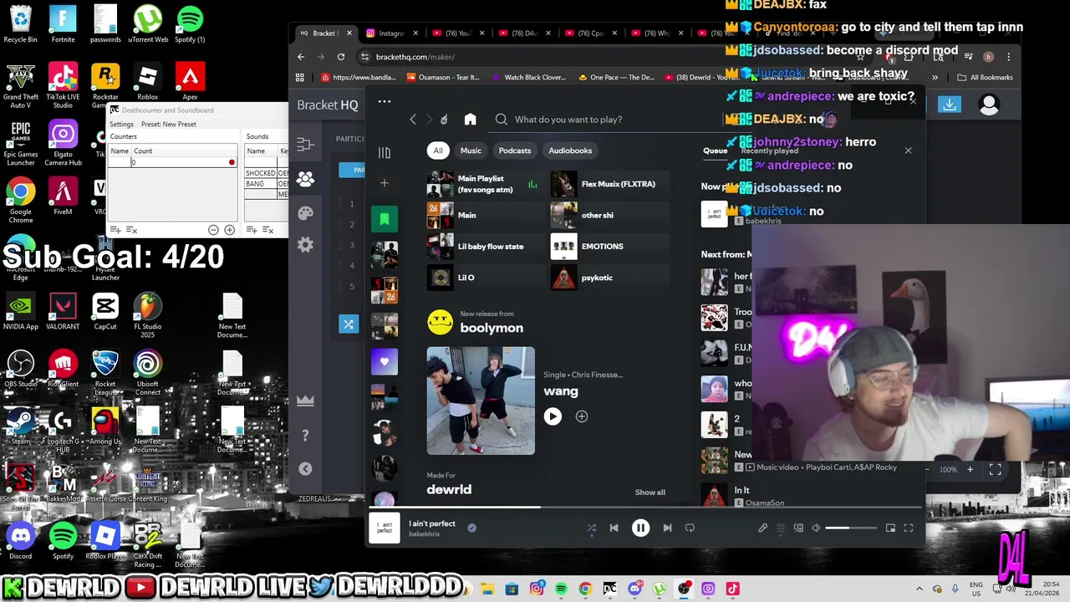Open other shi playlist
The image size is (1070, 602).
(x=609, y=215)
